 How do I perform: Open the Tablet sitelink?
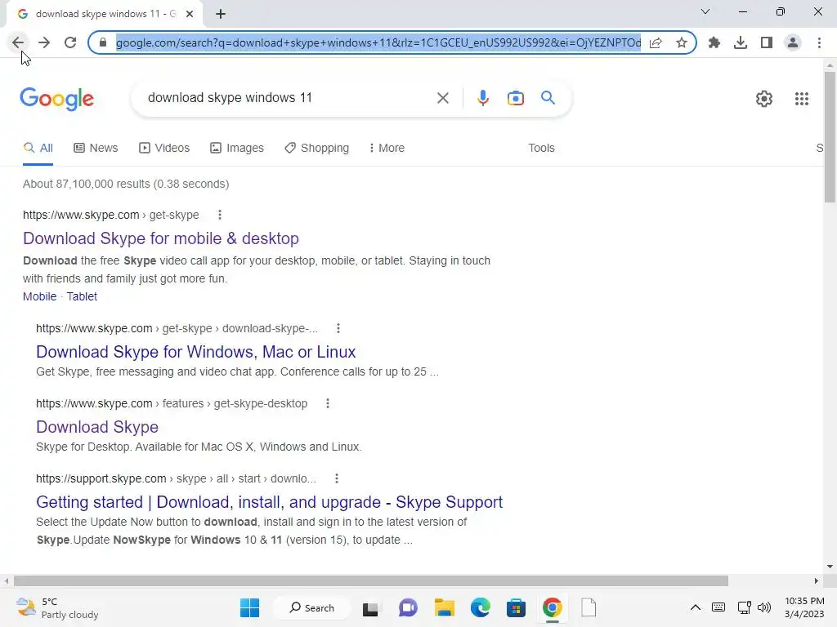tap(82, 296)
